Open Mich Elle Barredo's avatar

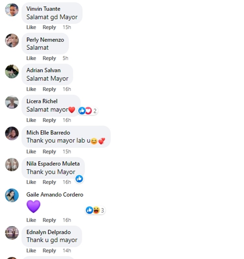tap(12, 133)
